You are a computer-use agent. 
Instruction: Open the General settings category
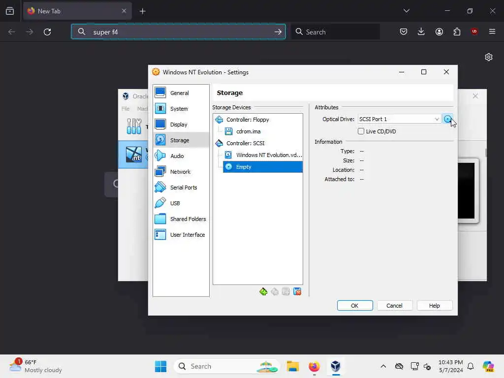coord(181,93)
